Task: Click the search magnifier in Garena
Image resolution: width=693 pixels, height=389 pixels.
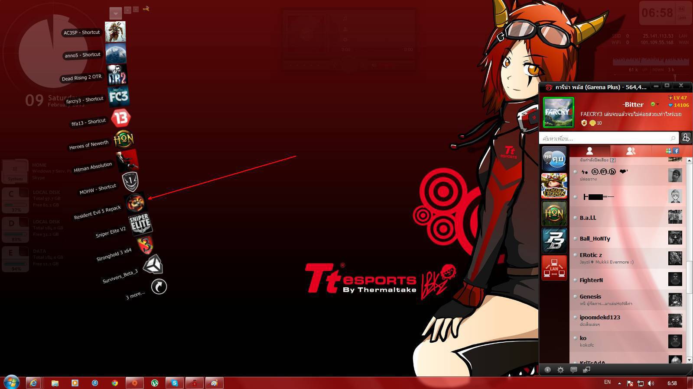Action: pos(673,138)
